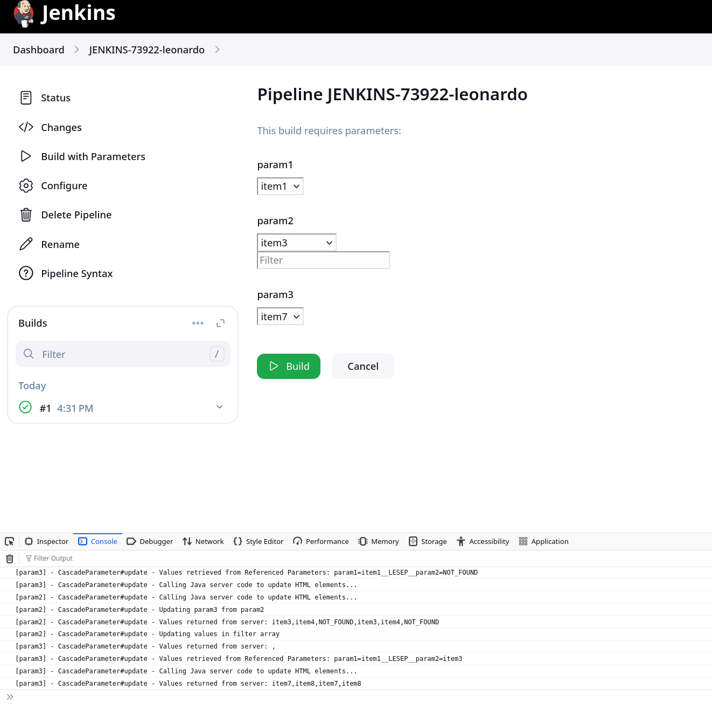Click the Rename pencil icon

pos(26,244)
